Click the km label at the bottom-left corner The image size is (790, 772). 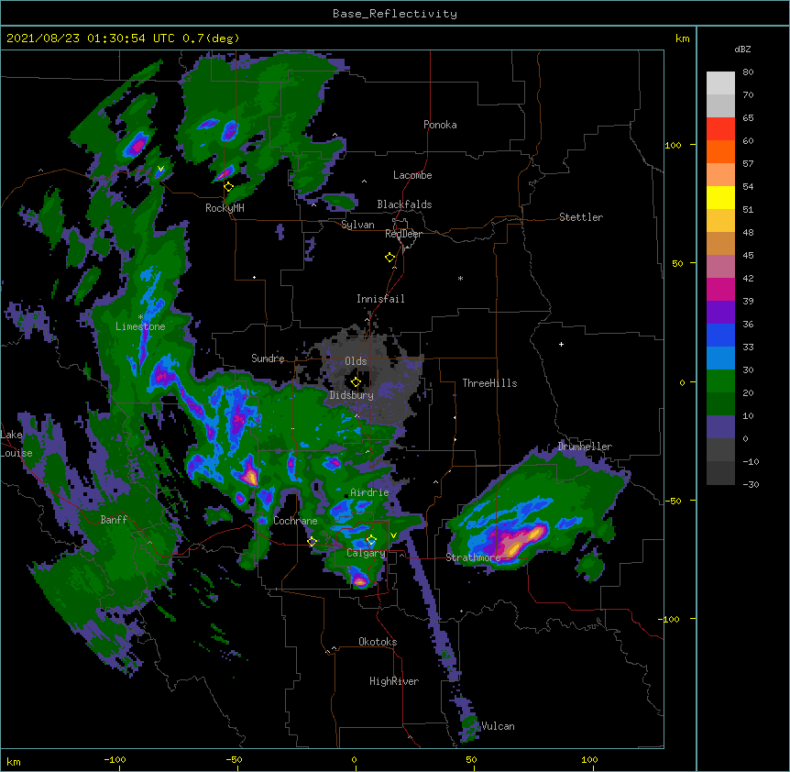[x=14, y=761]
